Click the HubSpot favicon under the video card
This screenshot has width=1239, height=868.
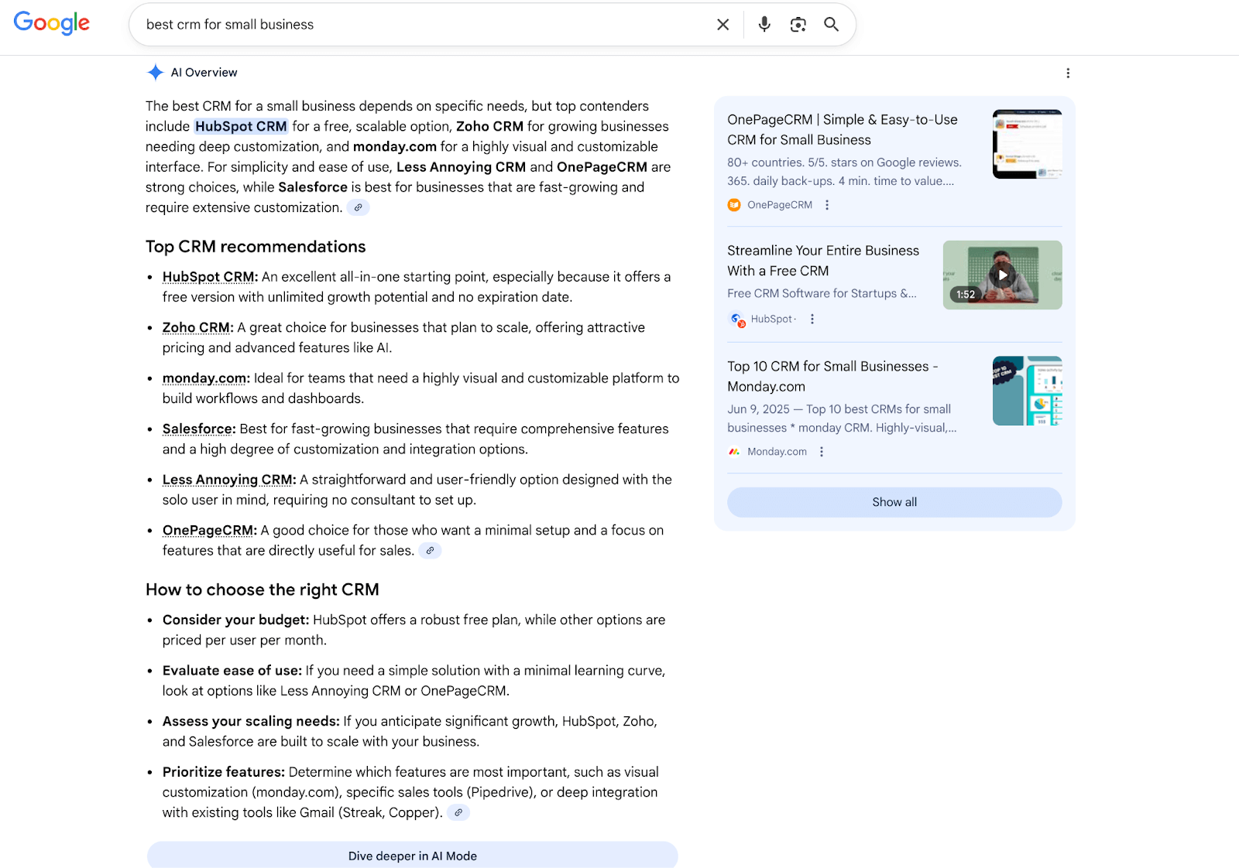point(736,319)
